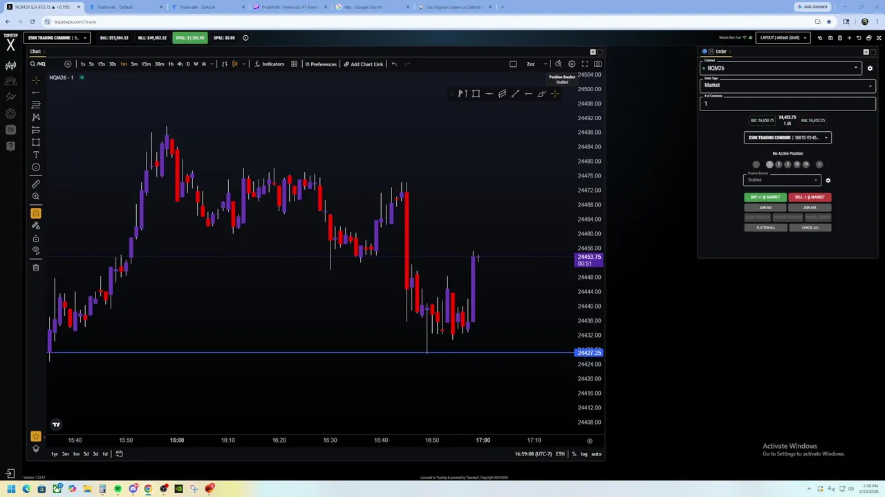This screenshot has width=885, height=497.
Task: Toggle the magnet snap mode
Action: click(x=36, y=213)
